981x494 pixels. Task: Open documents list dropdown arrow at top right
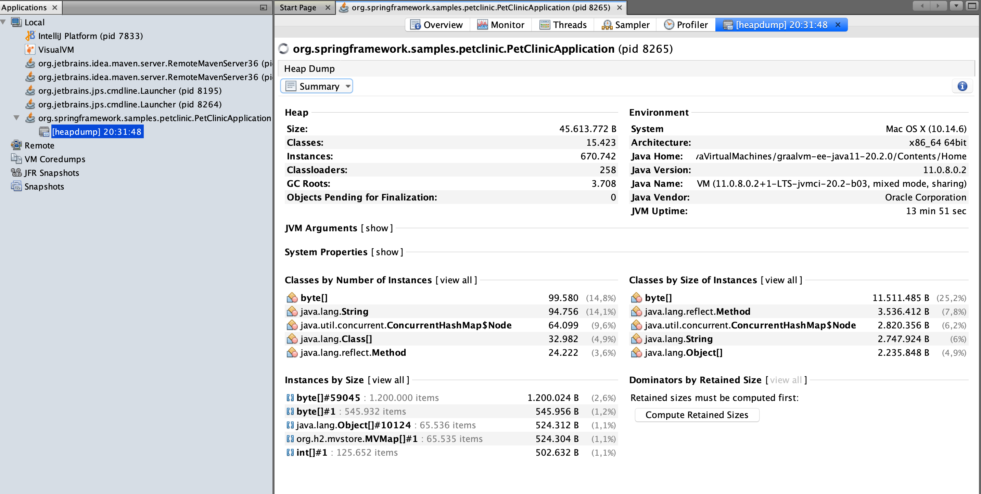click(956, 6)
